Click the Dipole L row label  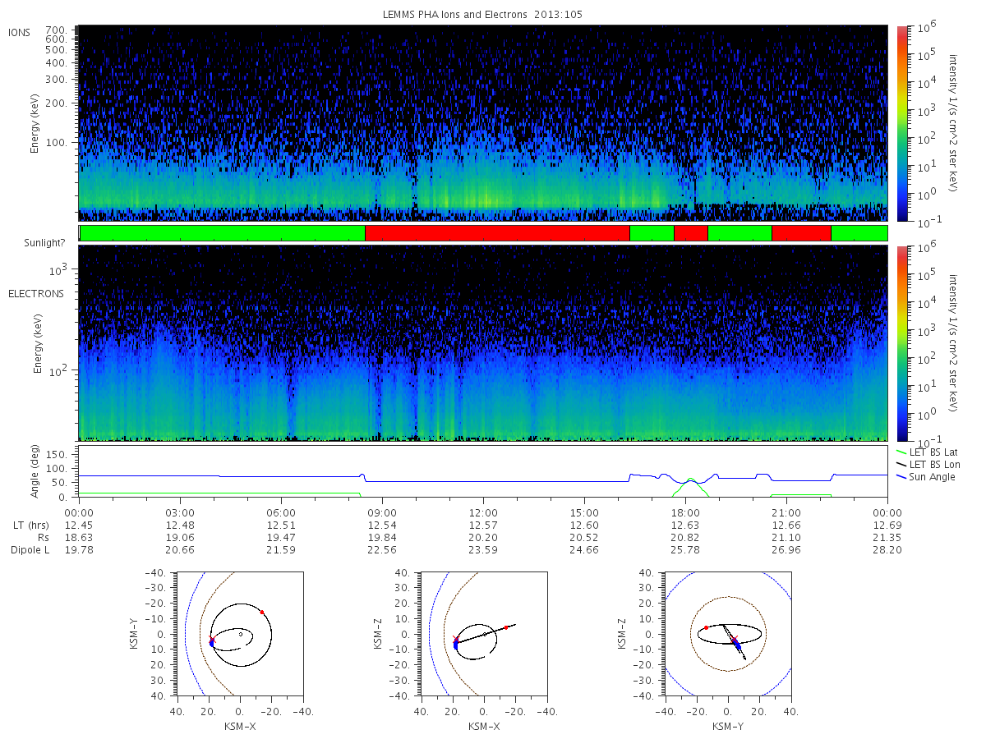click(x=30, y=550)
